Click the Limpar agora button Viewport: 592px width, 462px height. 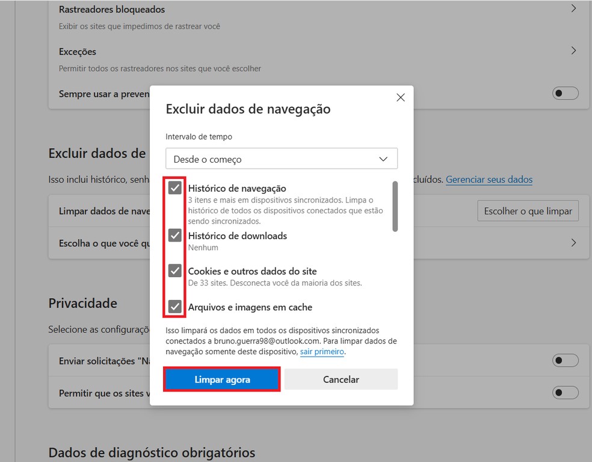click(x=221, y=379)
